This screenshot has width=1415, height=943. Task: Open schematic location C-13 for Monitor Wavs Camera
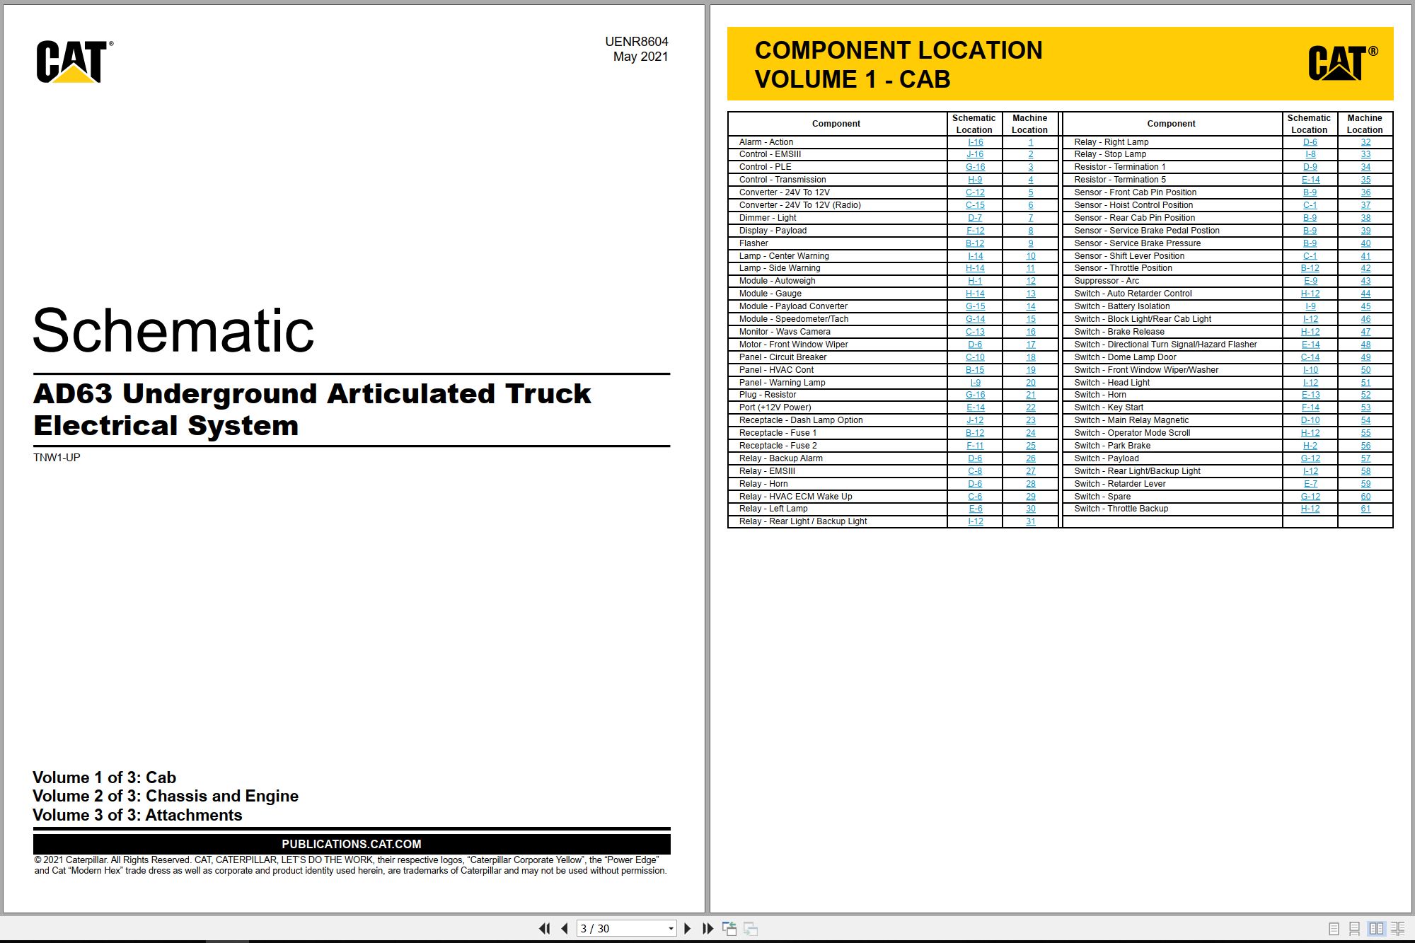975,332
